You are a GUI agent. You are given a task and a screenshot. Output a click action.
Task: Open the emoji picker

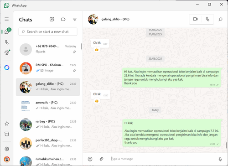(90, 159)
